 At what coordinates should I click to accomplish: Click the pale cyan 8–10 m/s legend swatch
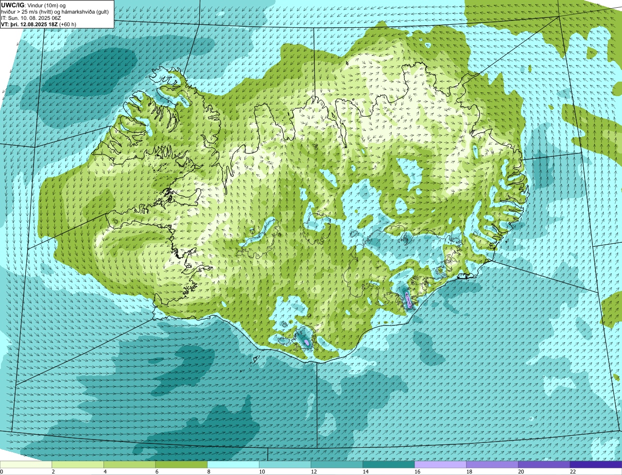[x=233, y=464]
